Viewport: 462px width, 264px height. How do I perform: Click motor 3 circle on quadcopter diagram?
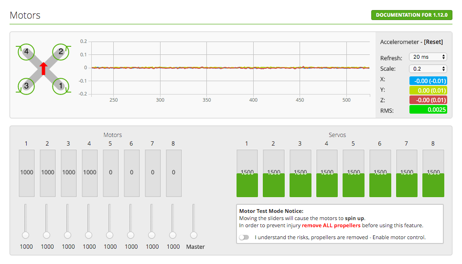[x=26, y=86]
